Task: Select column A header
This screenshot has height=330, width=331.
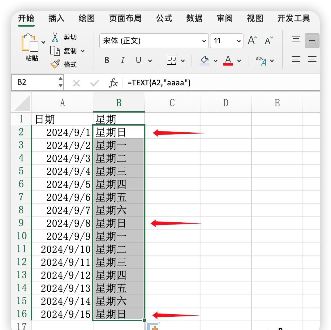Action: 62,103
